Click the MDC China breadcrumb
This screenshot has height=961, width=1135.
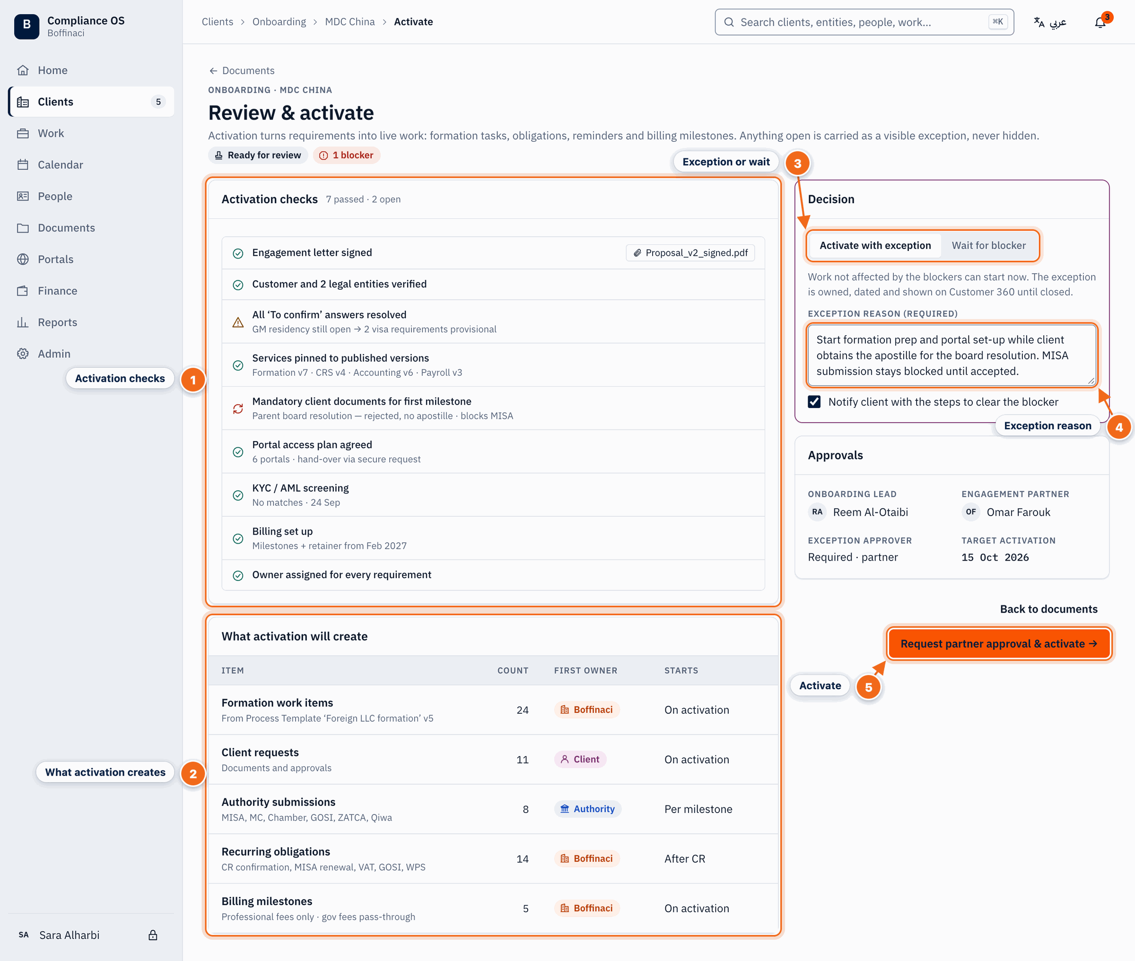[350, 22]
